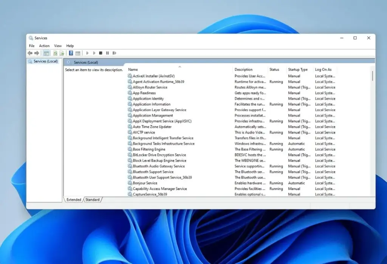Open the File menu
387x264 pixels.
pos(32,46)
